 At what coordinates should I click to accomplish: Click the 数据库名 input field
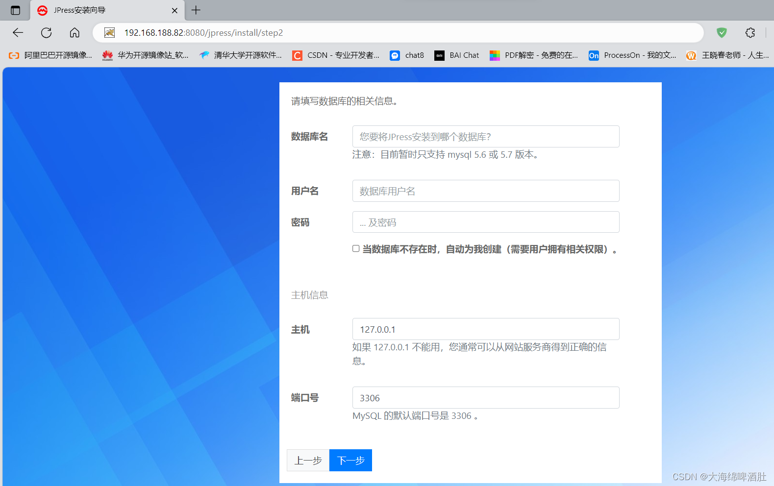486,137
